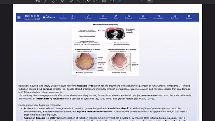Go to the Previous question

(x=63, y=17)
